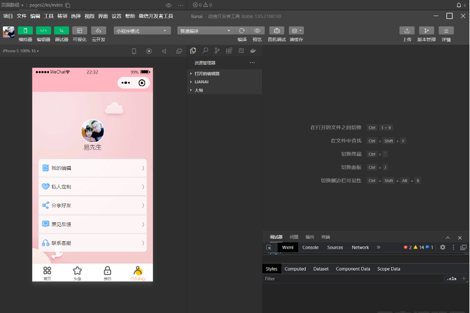Toggle the editor panel green button

[43, 30]
